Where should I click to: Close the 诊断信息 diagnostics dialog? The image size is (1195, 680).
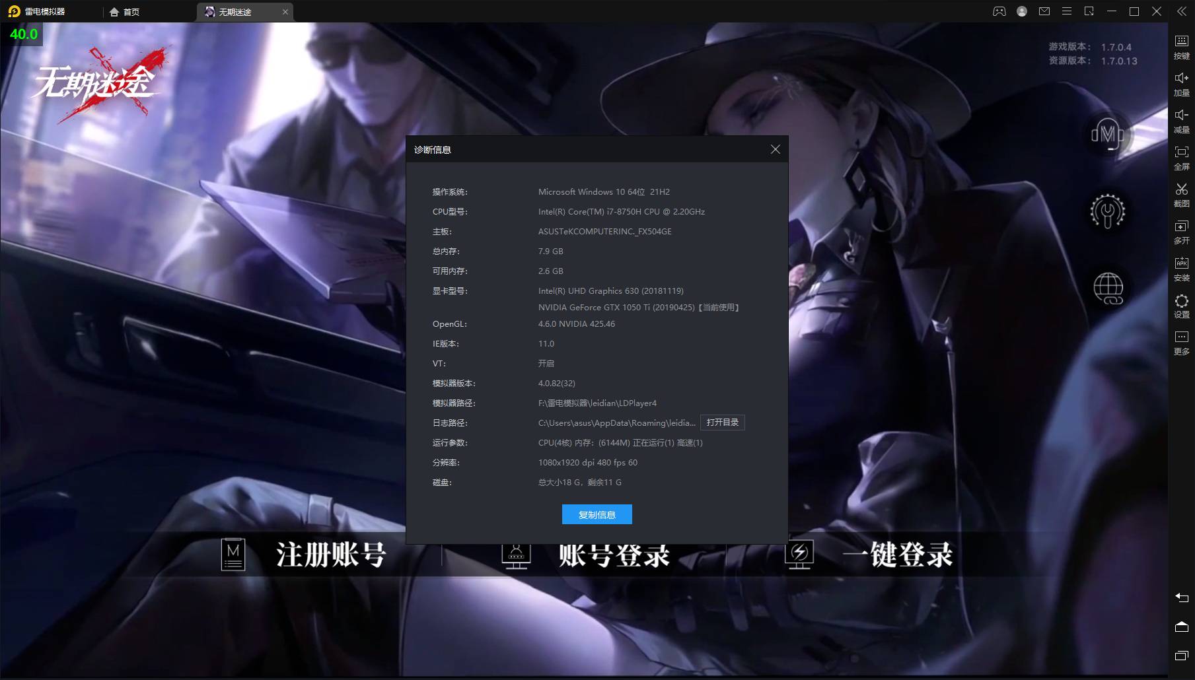tap(775, 150)
